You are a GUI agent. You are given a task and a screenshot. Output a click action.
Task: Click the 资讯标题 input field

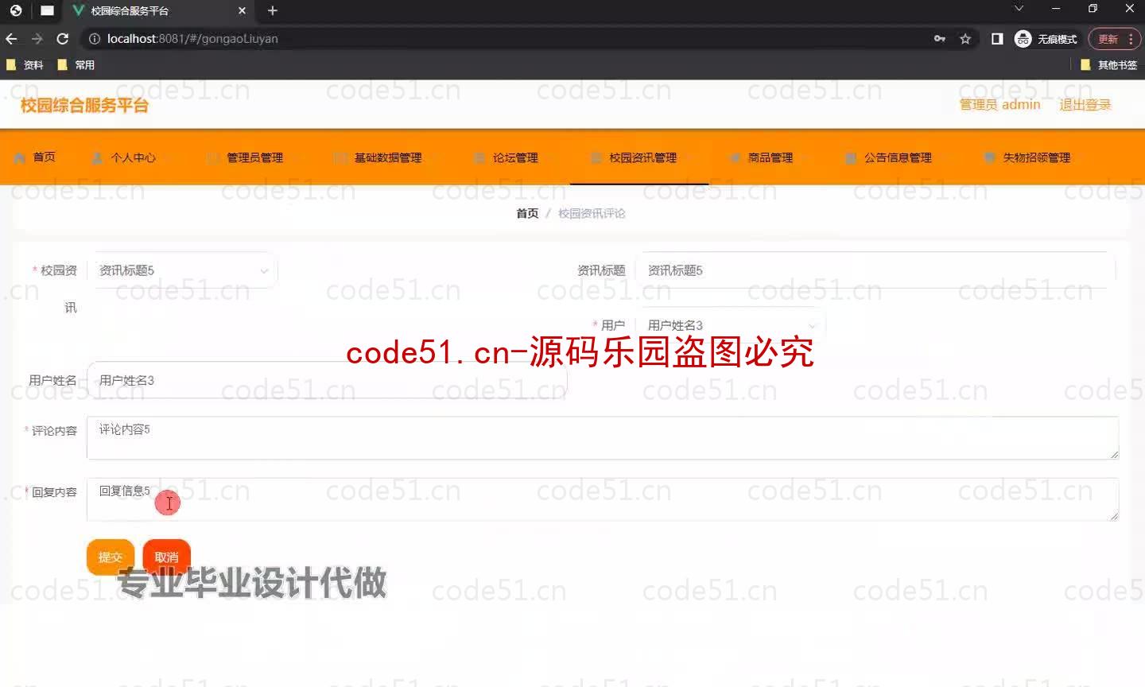tap(875, 270)
